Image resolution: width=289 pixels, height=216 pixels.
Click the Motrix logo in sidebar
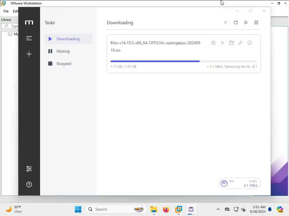pyautogui.click(x=29, y=22)
